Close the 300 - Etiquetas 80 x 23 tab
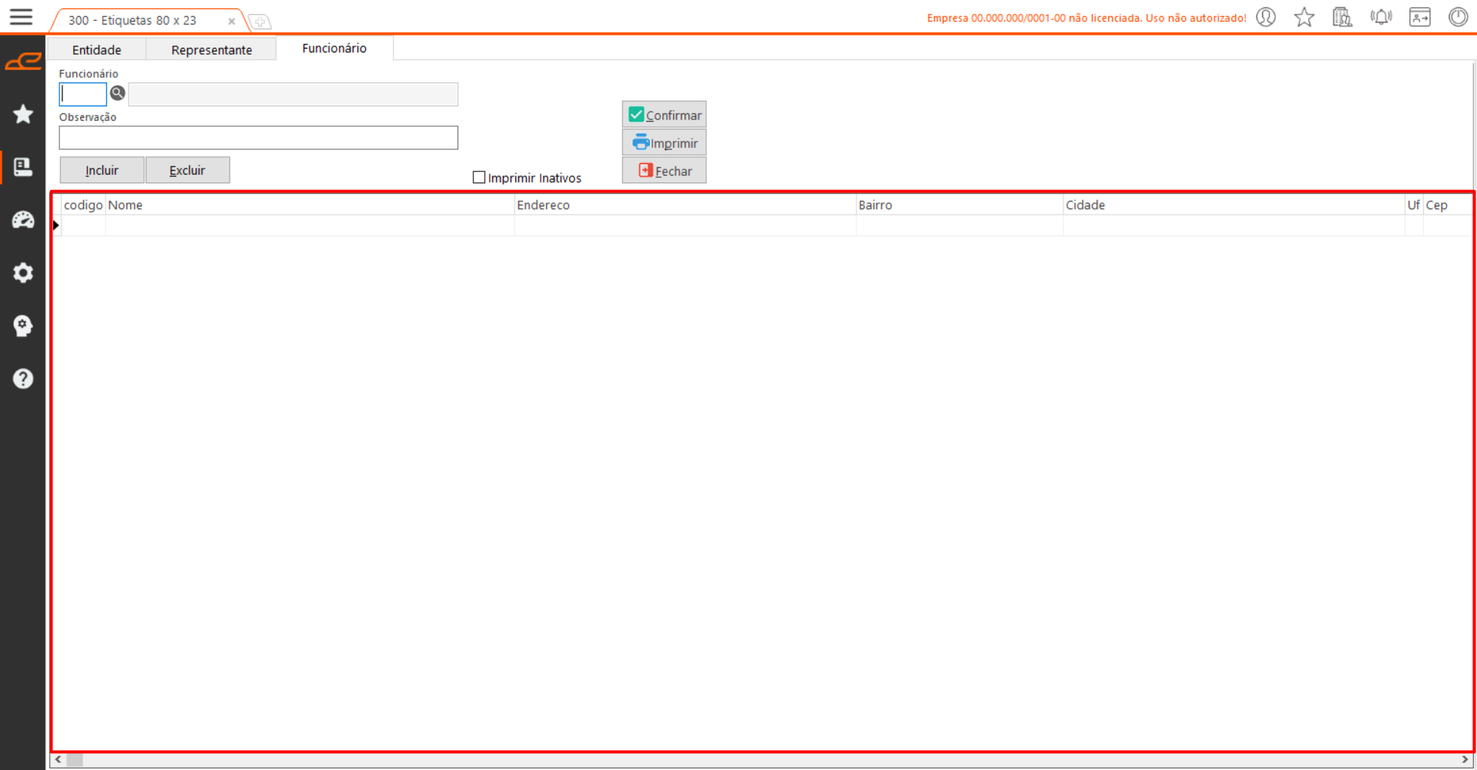Viewport: 1477px width, 770px height. [x=232, y=22]
